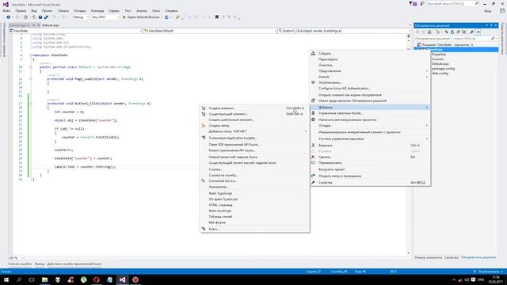The width and height of the screenshot is (507, 285).
Task: Click the green Start debugging arrow
Action: (x=124, y=17)
